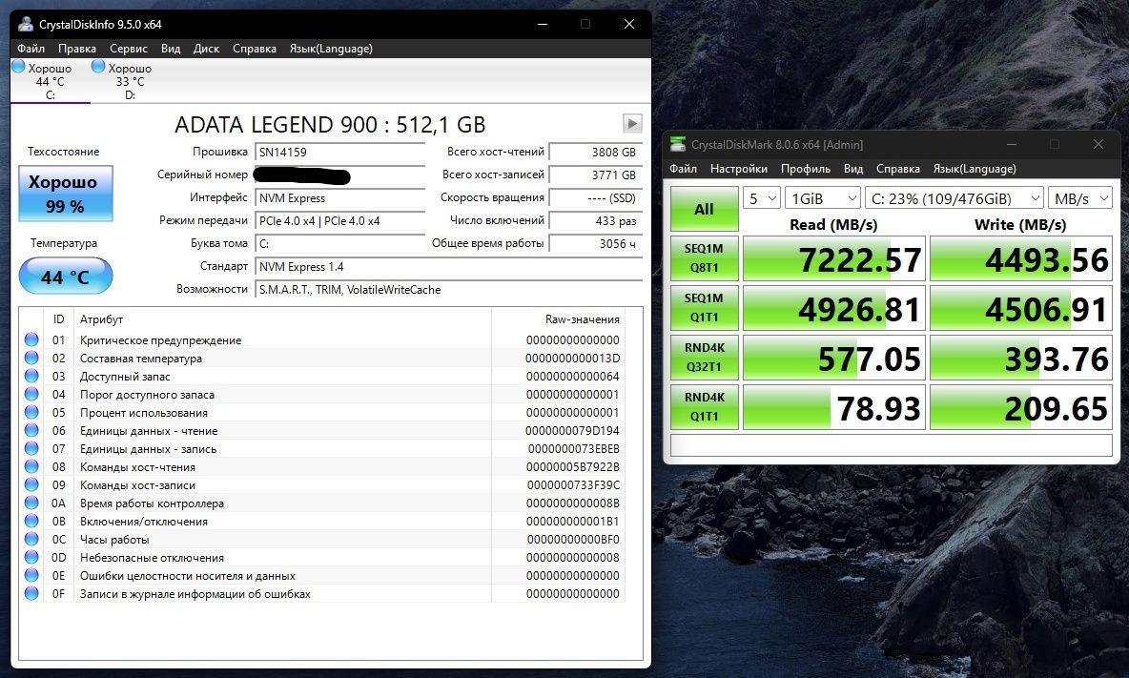Image resolution: width=1129 pixels, height=678 pixels.
Task: Click the 44 °C temperature button
Action: (66, 277)
